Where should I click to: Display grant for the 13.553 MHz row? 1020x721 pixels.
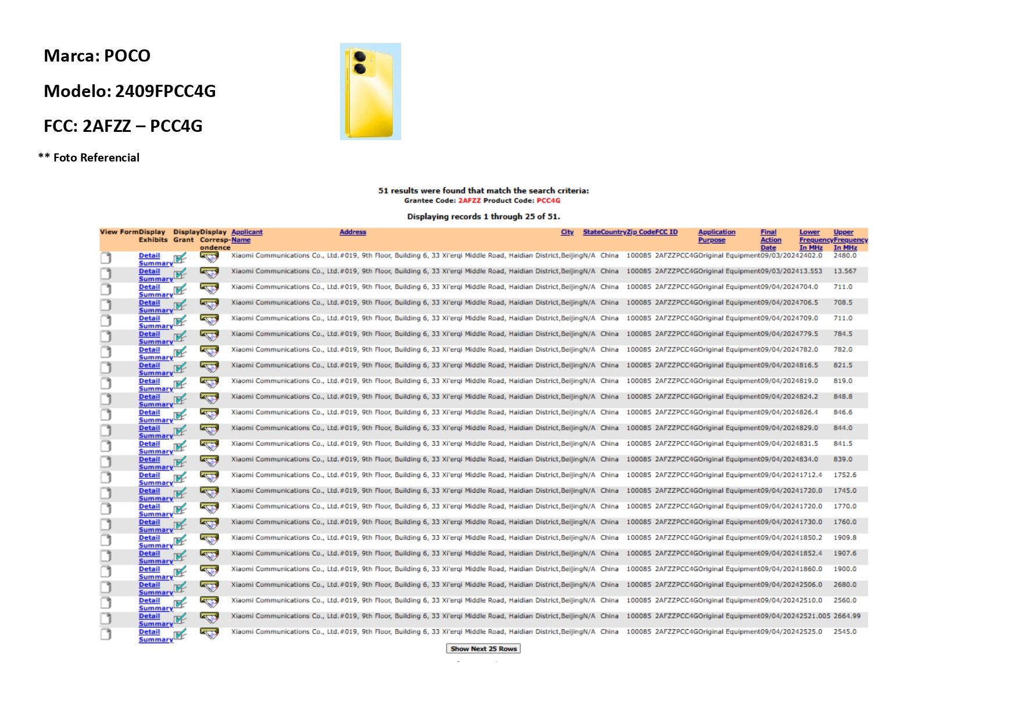[180, 274]
